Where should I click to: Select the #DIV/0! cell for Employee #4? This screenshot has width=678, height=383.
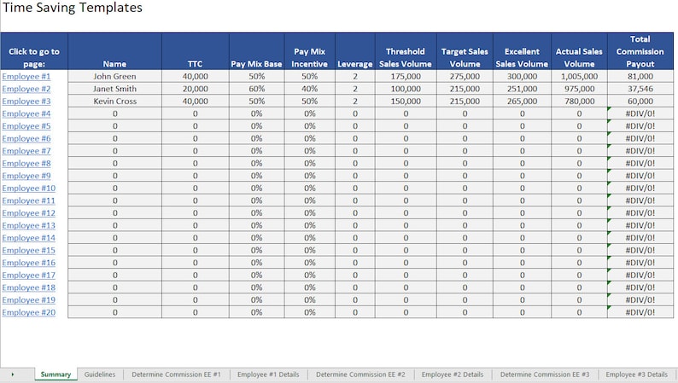tap(640, 114)
